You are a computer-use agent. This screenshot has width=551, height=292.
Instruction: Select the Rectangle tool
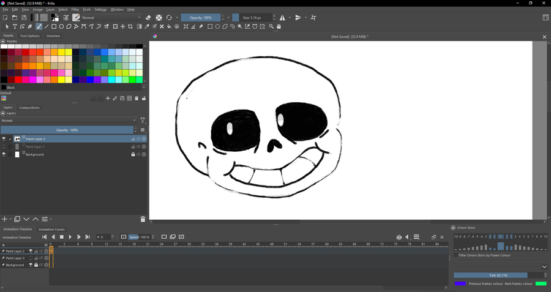(54, 26)
